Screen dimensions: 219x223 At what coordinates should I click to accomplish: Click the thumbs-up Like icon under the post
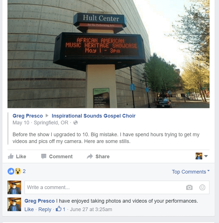pos(11,156)
